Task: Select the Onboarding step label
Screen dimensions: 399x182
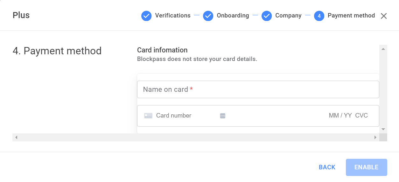Action: pos(233,16)
